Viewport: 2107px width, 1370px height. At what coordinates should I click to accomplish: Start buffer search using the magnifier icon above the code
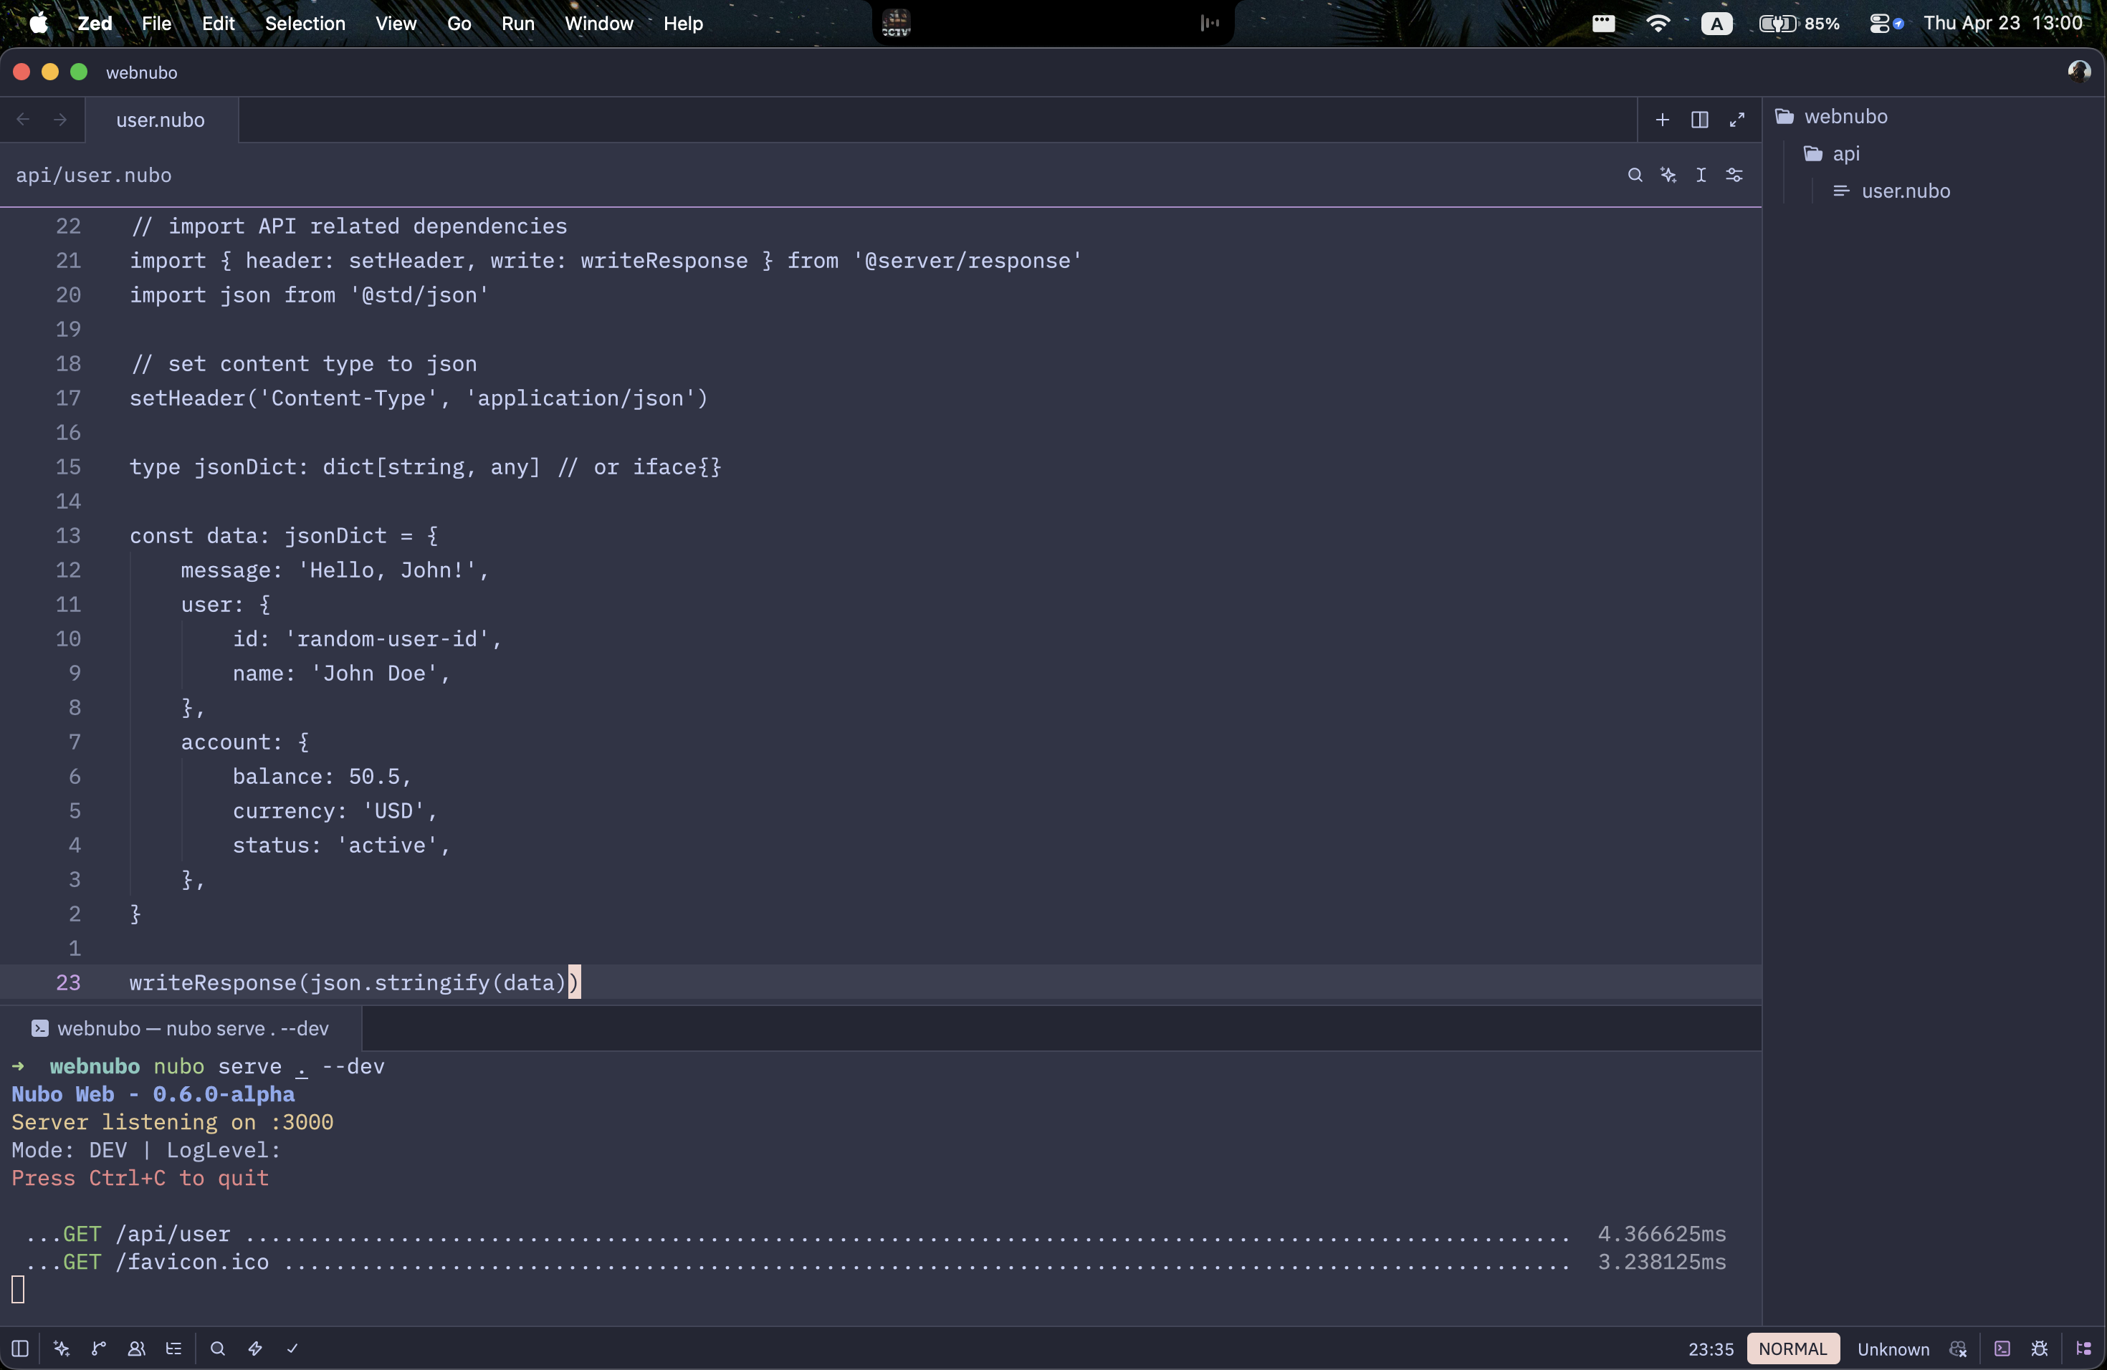point(1635,176)
